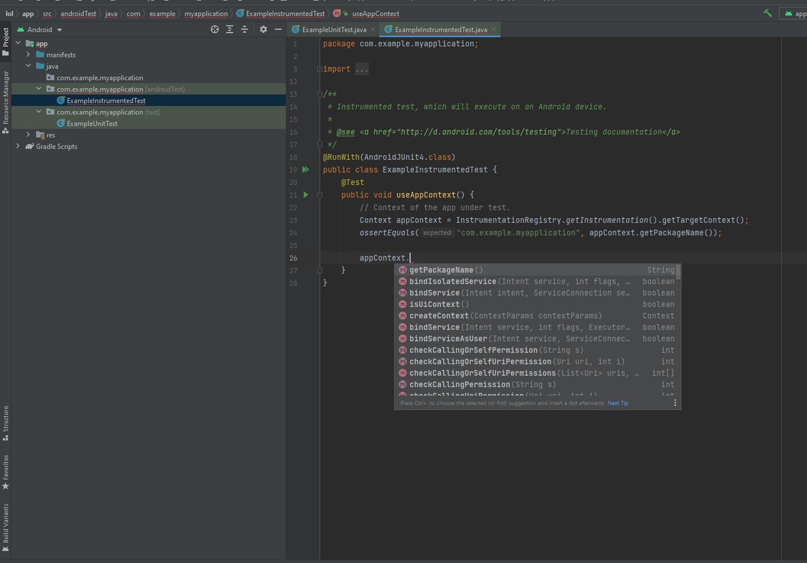
Task: Hide the Project panel with minus icon
Action: click(x=278, y=29)
